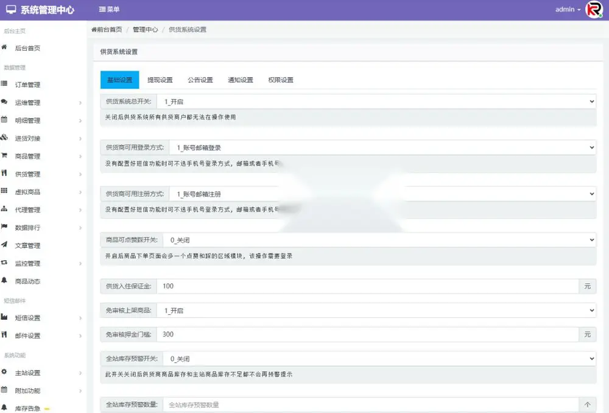Open 后台首页 in the sidebar
The image size is (609, 413).
point(27,48)
